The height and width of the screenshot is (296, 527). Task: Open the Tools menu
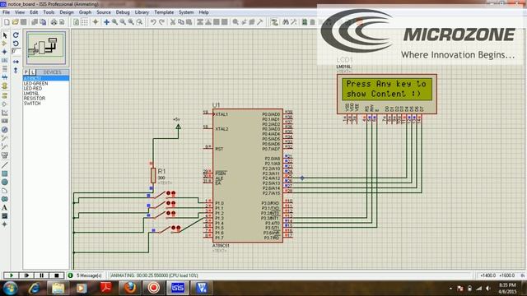49,12
